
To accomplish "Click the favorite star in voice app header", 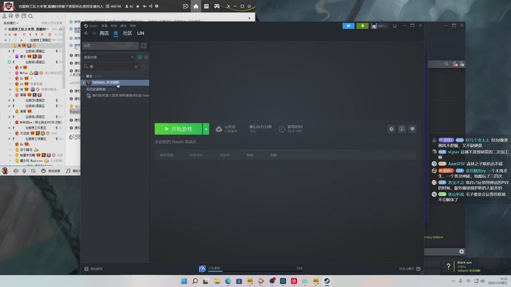I will pos(137,6).
